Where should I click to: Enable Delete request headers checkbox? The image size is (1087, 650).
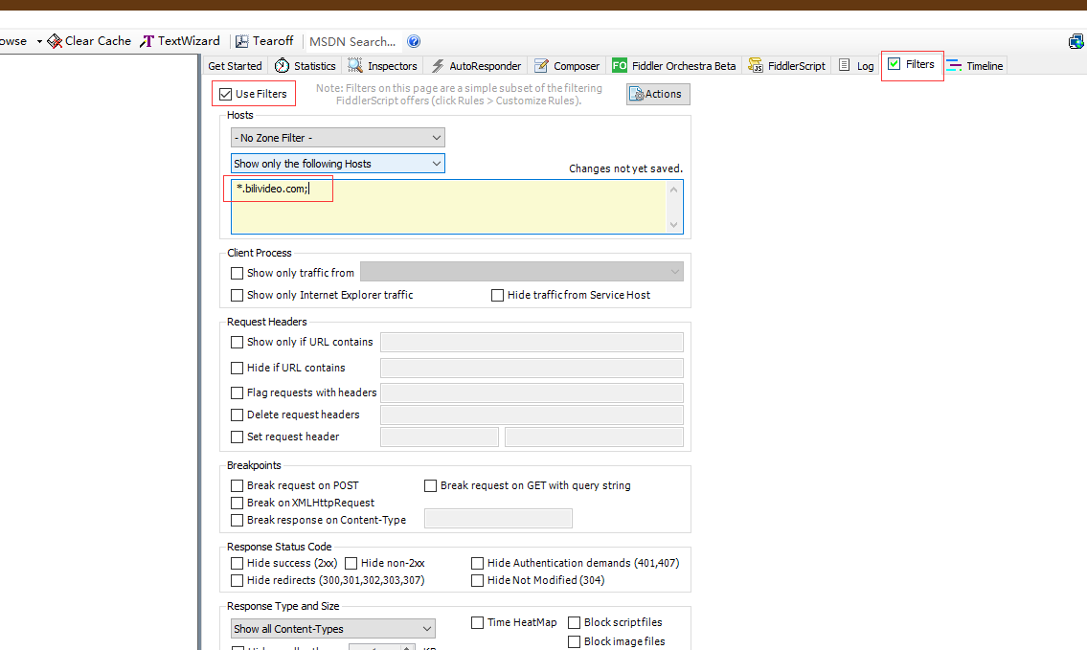(x=238, y=415)
